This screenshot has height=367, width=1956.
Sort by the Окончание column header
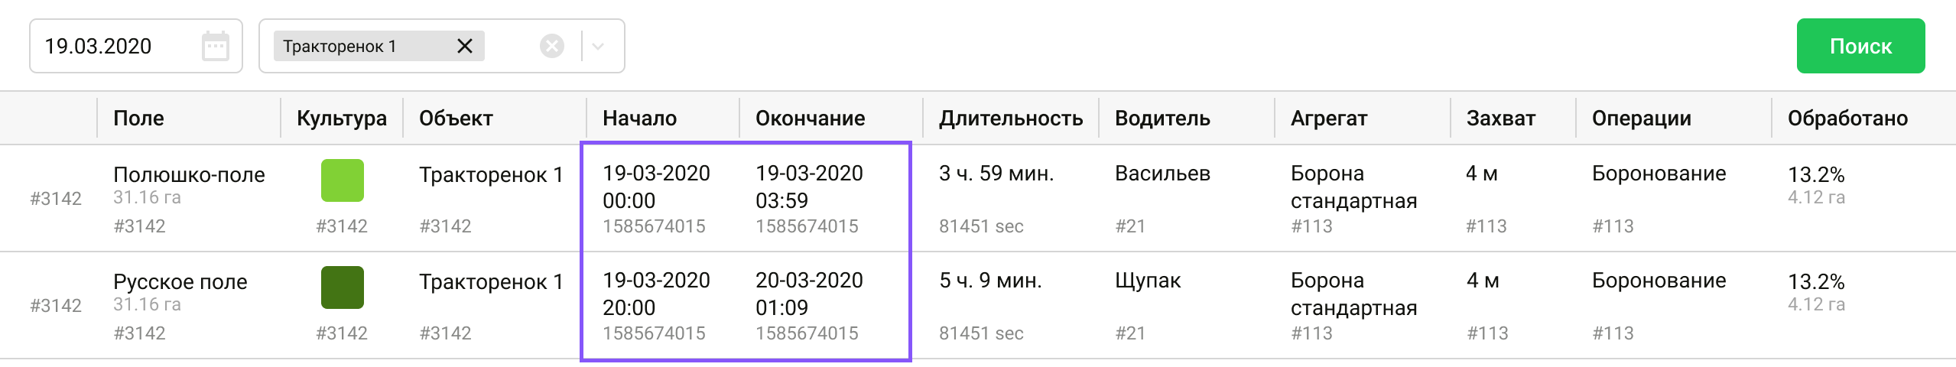click(810, 119)
